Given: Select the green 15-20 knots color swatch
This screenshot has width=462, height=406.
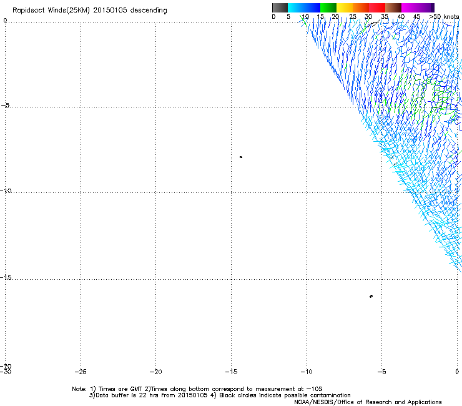Looking at the screenshot, I should (x=328, y=7).
